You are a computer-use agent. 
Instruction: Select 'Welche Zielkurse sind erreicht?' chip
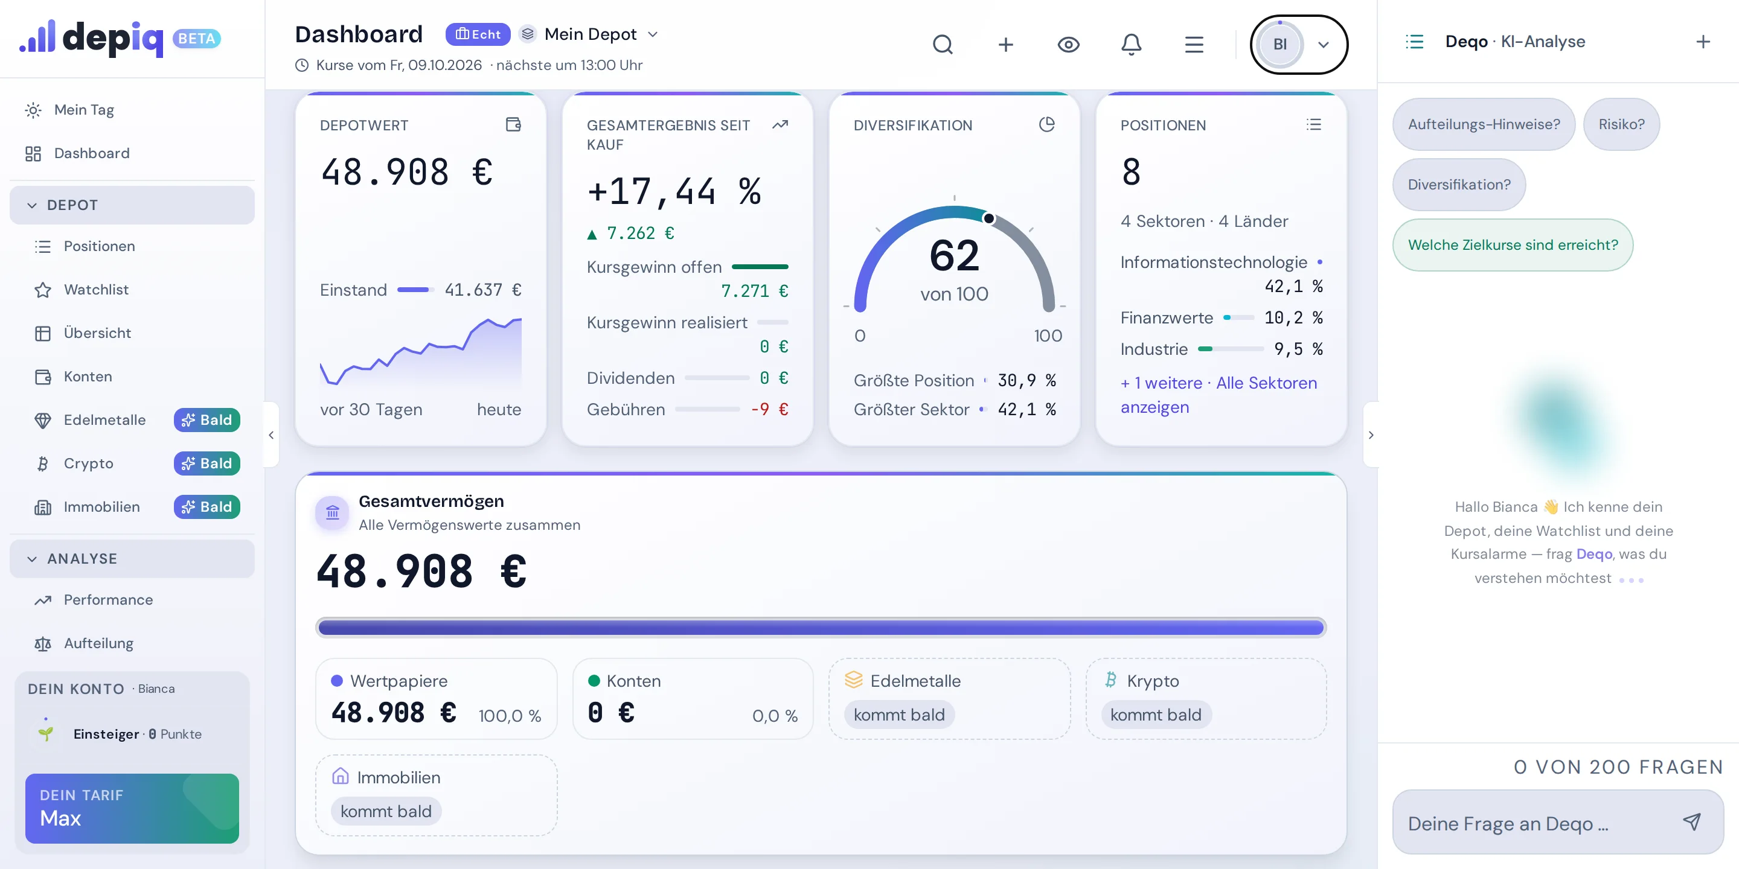(1513, 245)
